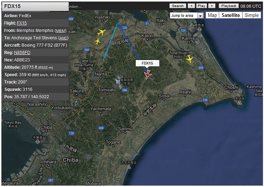The height and width of the screenshot is (187, 264).
Task: Open the N856FD registration link
Action: (22, 53)
